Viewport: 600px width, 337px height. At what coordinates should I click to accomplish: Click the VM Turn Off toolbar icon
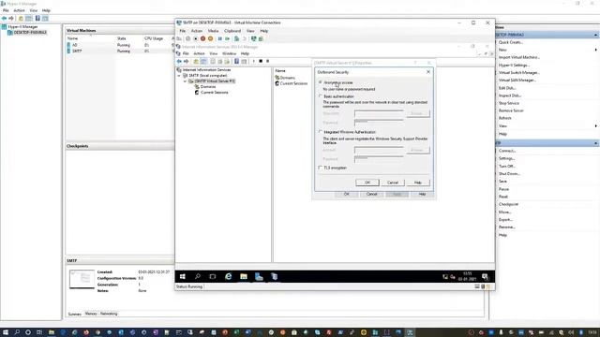pyautogui.click(x=195, y=39)
